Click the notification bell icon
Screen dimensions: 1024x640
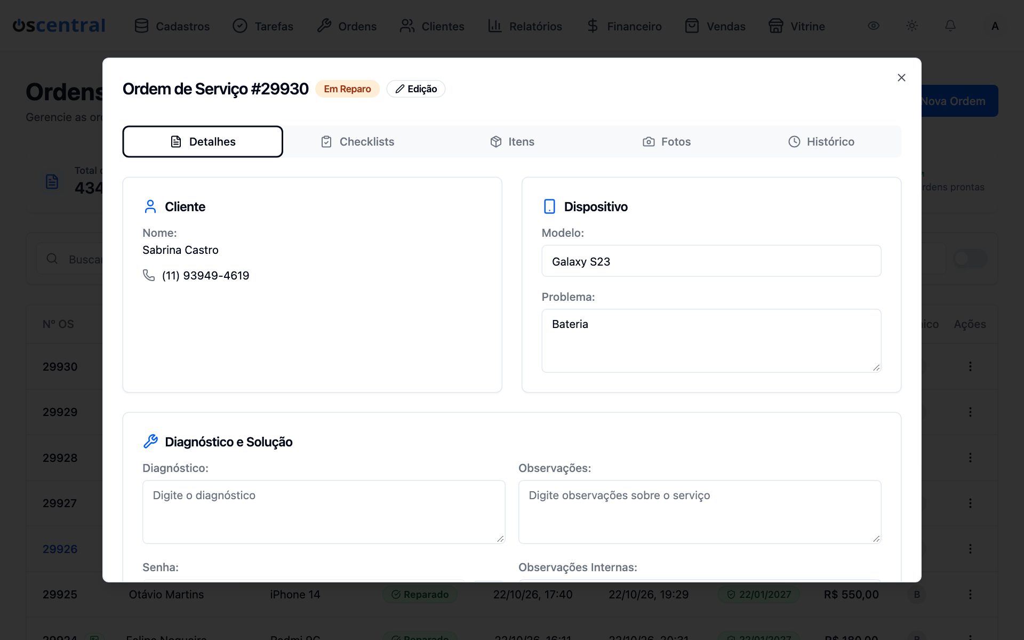950,26
